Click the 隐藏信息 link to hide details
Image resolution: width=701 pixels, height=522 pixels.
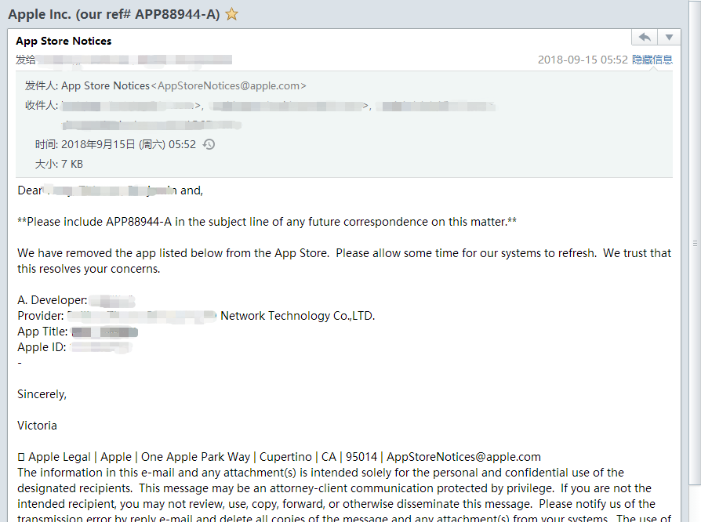tap(652, 60)
